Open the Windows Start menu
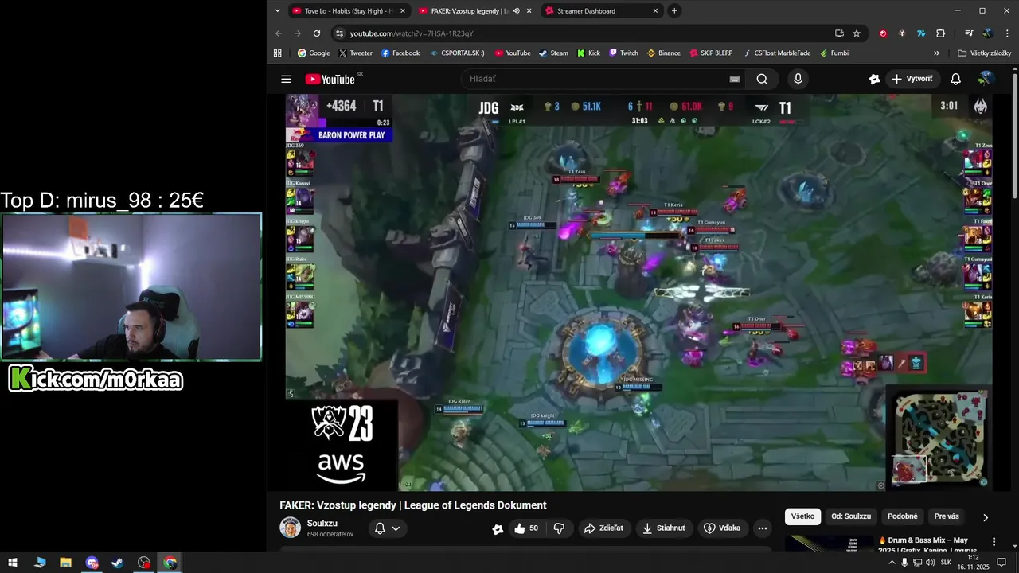This screenshot has width=1019, height=573. pyautogui.click(x=13, y=563)
